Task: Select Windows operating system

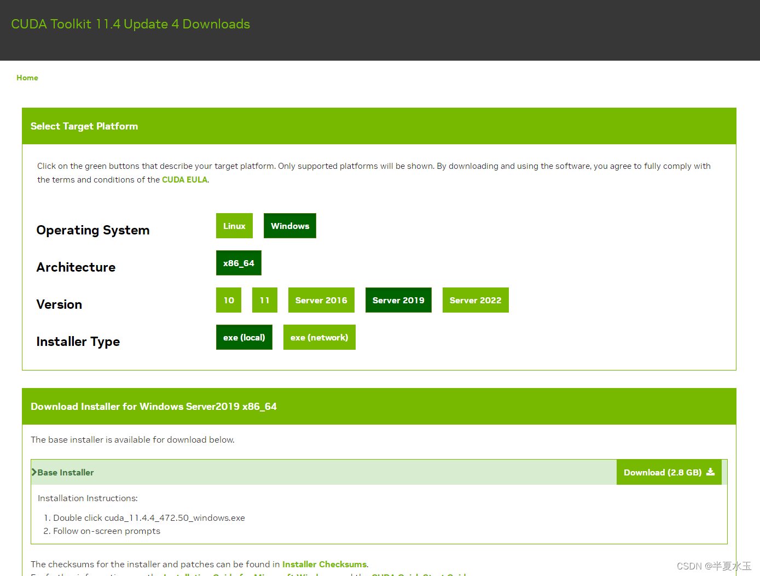Action: pos(290,226)
